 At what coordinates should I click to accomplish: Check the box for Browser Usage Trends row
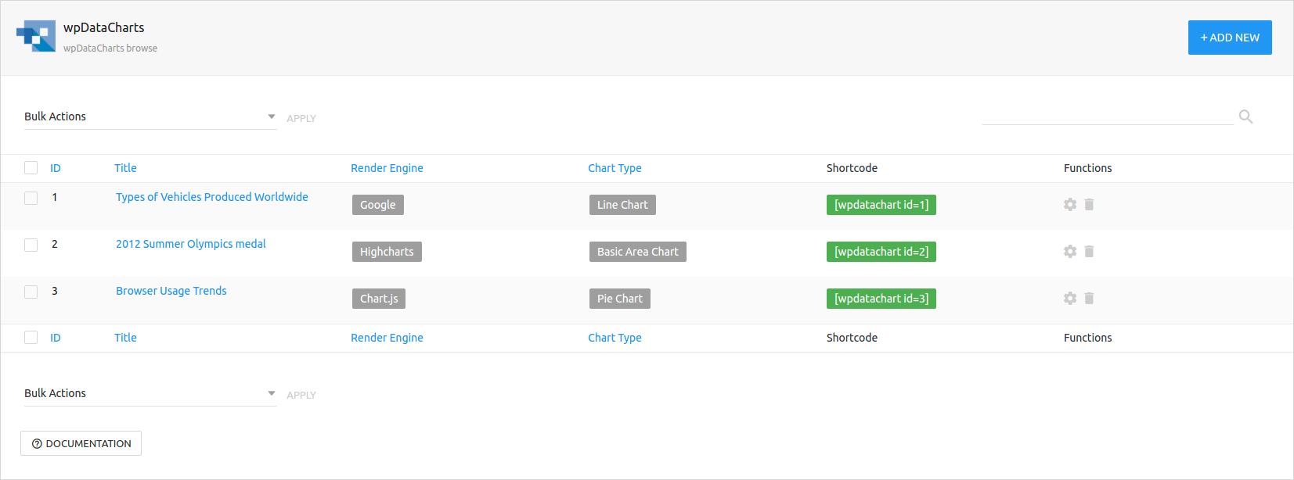tap(31, 292)
